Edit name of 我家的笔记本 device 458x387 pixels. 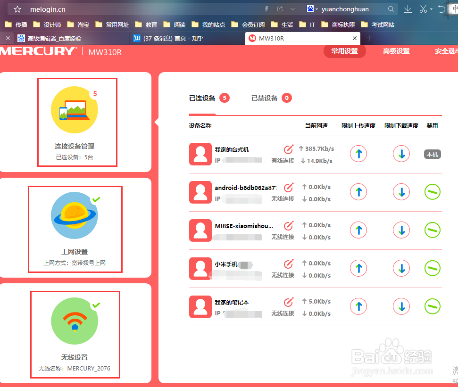point(288,302)
